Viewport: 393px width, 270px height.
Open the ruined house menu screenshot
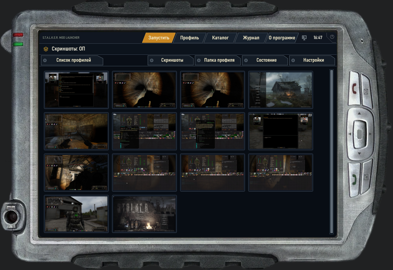point(281,90)
